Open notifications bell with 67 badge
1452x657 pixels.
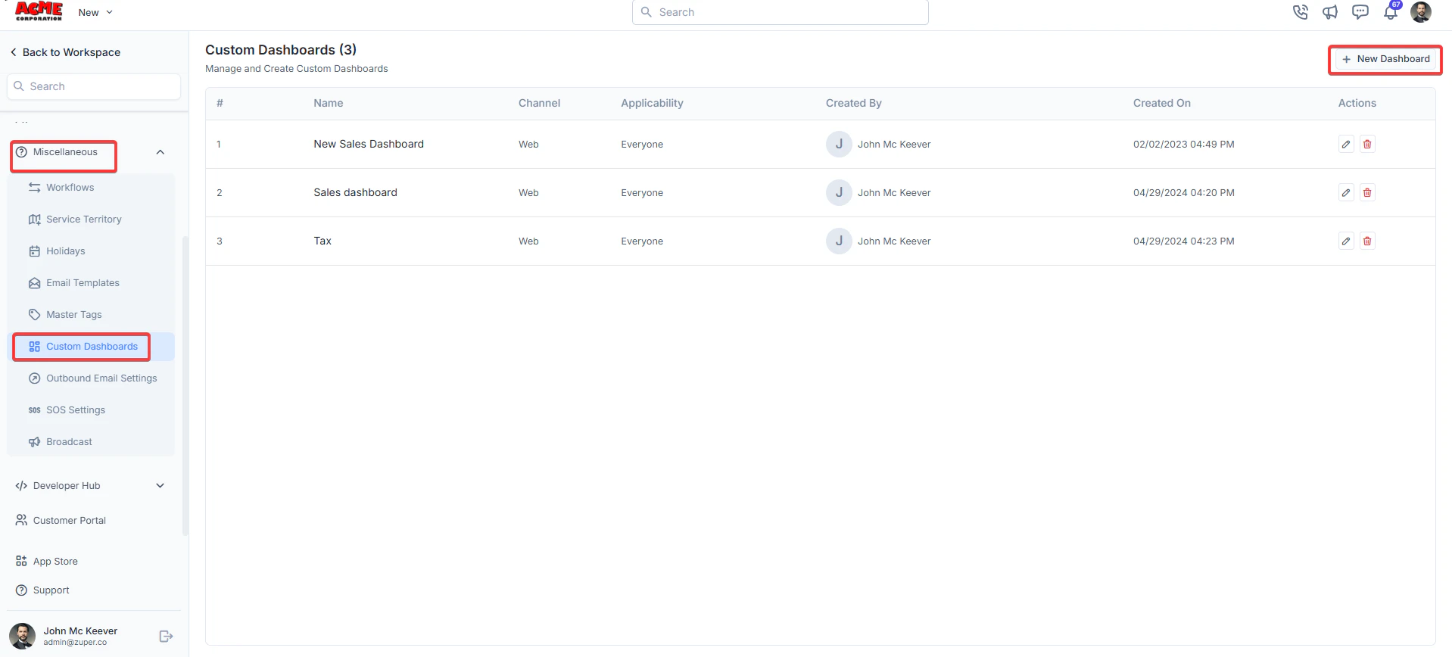click(1391, 11)
